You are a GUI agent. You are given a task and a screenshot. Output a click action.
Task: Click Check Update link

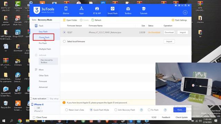pos(182,117)
